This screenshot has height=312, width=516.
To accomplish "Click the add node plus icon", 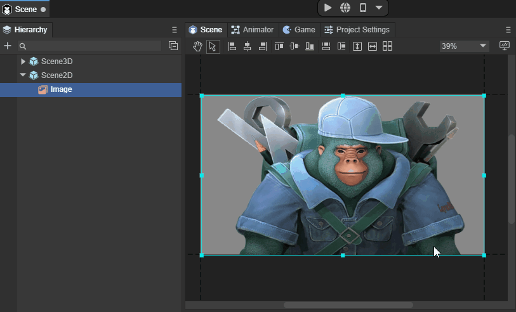I will (8, 46).
